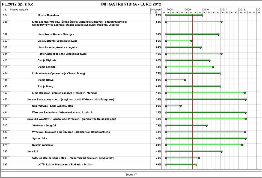Viewport: 262px width, 178px height.
Task: Select 'System zasilania' task name
Action: (43, 145)
